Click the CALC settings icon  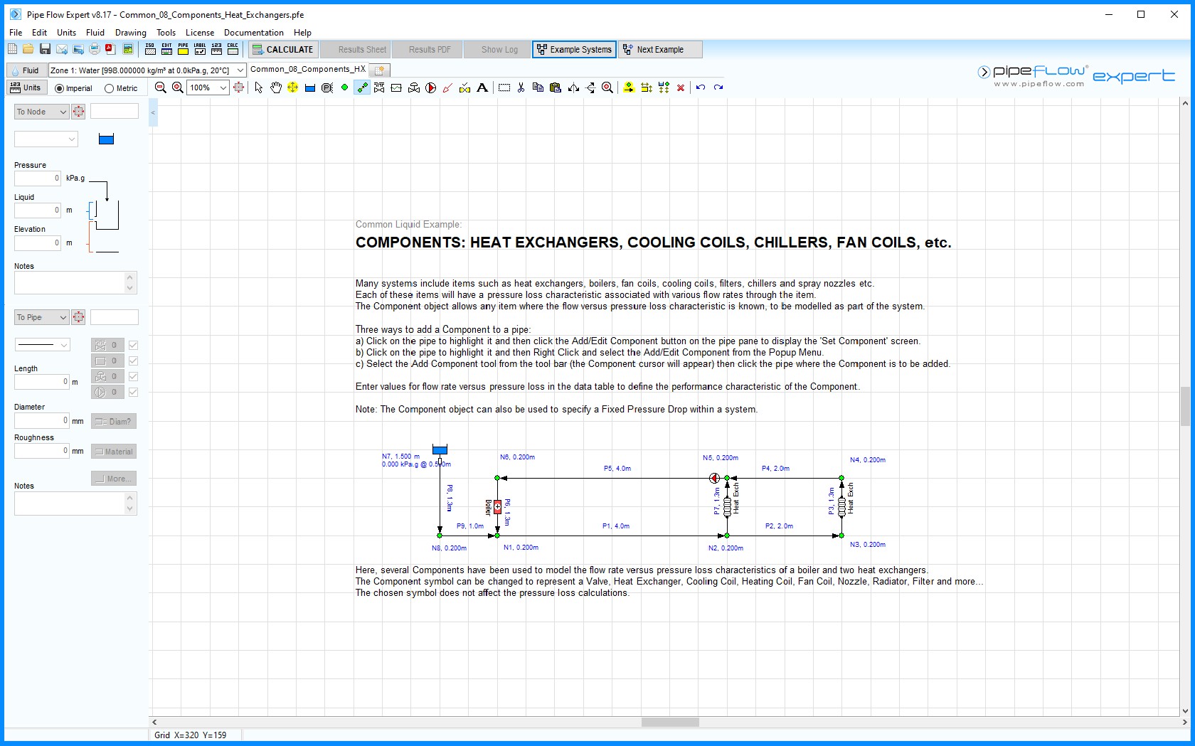pyautogui.click(x=233, y=49)
